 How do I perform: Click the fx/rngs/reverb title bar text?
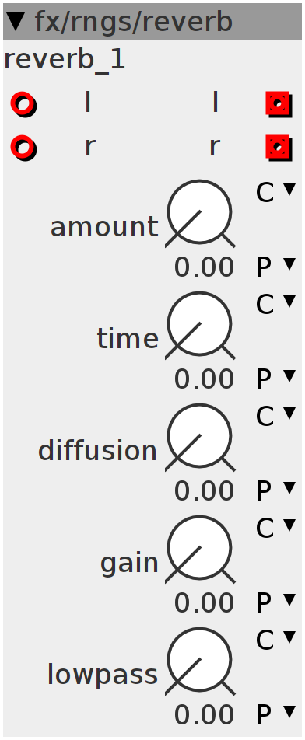tap(134, 22)
